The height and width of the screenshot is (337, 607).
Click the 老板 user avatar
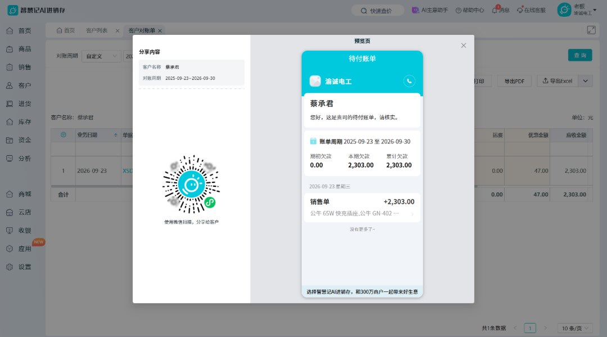[564, 10]
